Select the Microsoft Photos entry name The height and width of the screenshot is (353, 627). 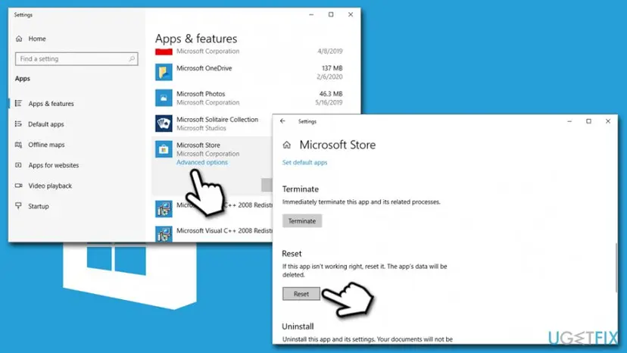(x=201, y=94)
